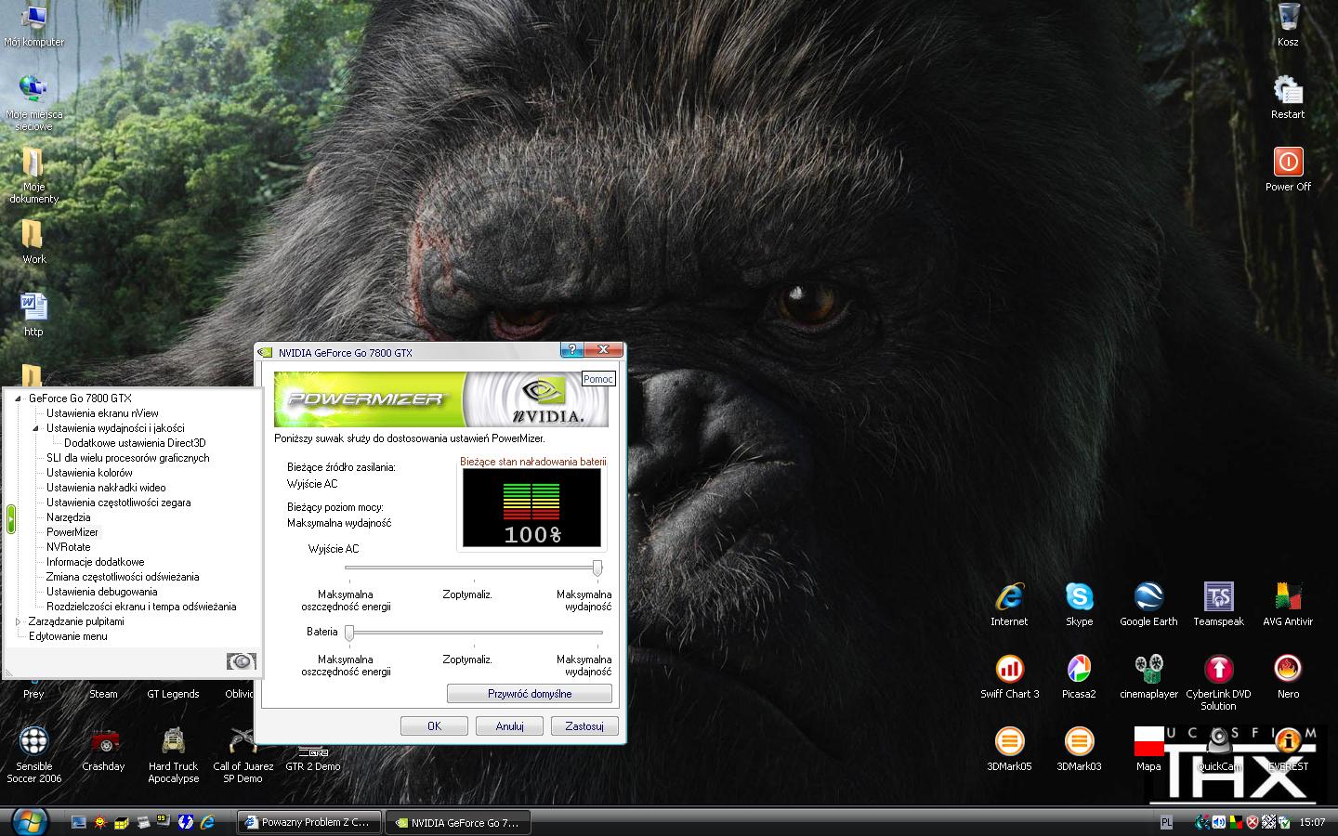Open Swiff Chart 3 shortcut
The height and width of the screenshot is (836, 1338).
point(1009,676)
